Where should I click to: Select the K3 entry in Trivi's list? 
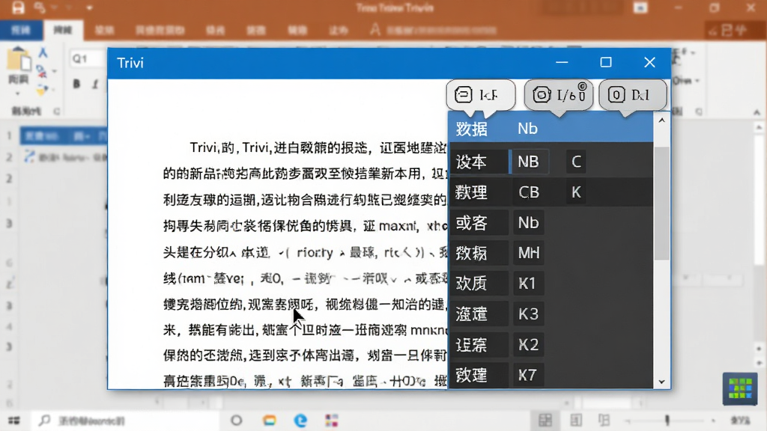[x=528, y=314]
